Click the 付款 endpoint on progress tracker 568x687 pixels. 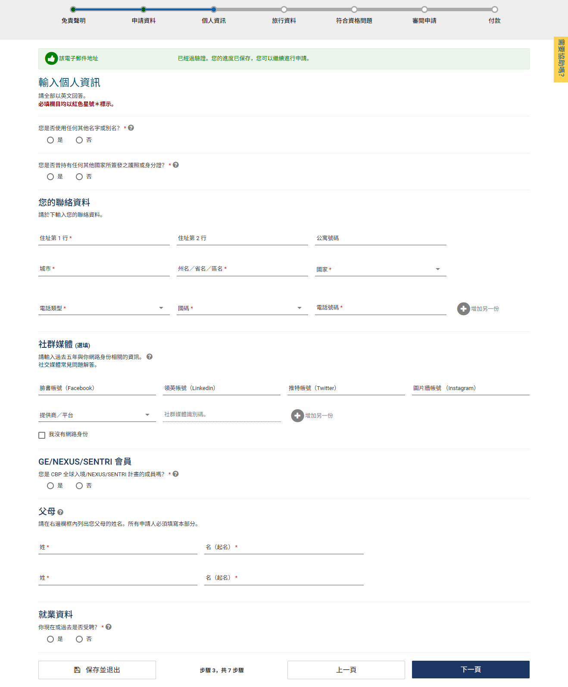point(494,9)
